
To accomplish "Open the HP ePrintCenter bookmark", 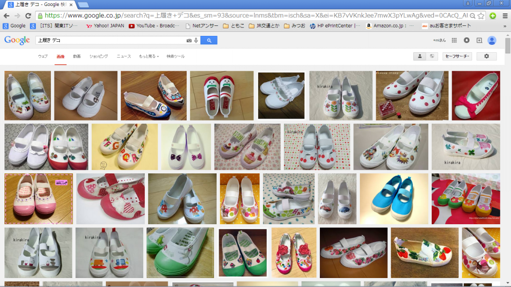I will coord(335,26).
